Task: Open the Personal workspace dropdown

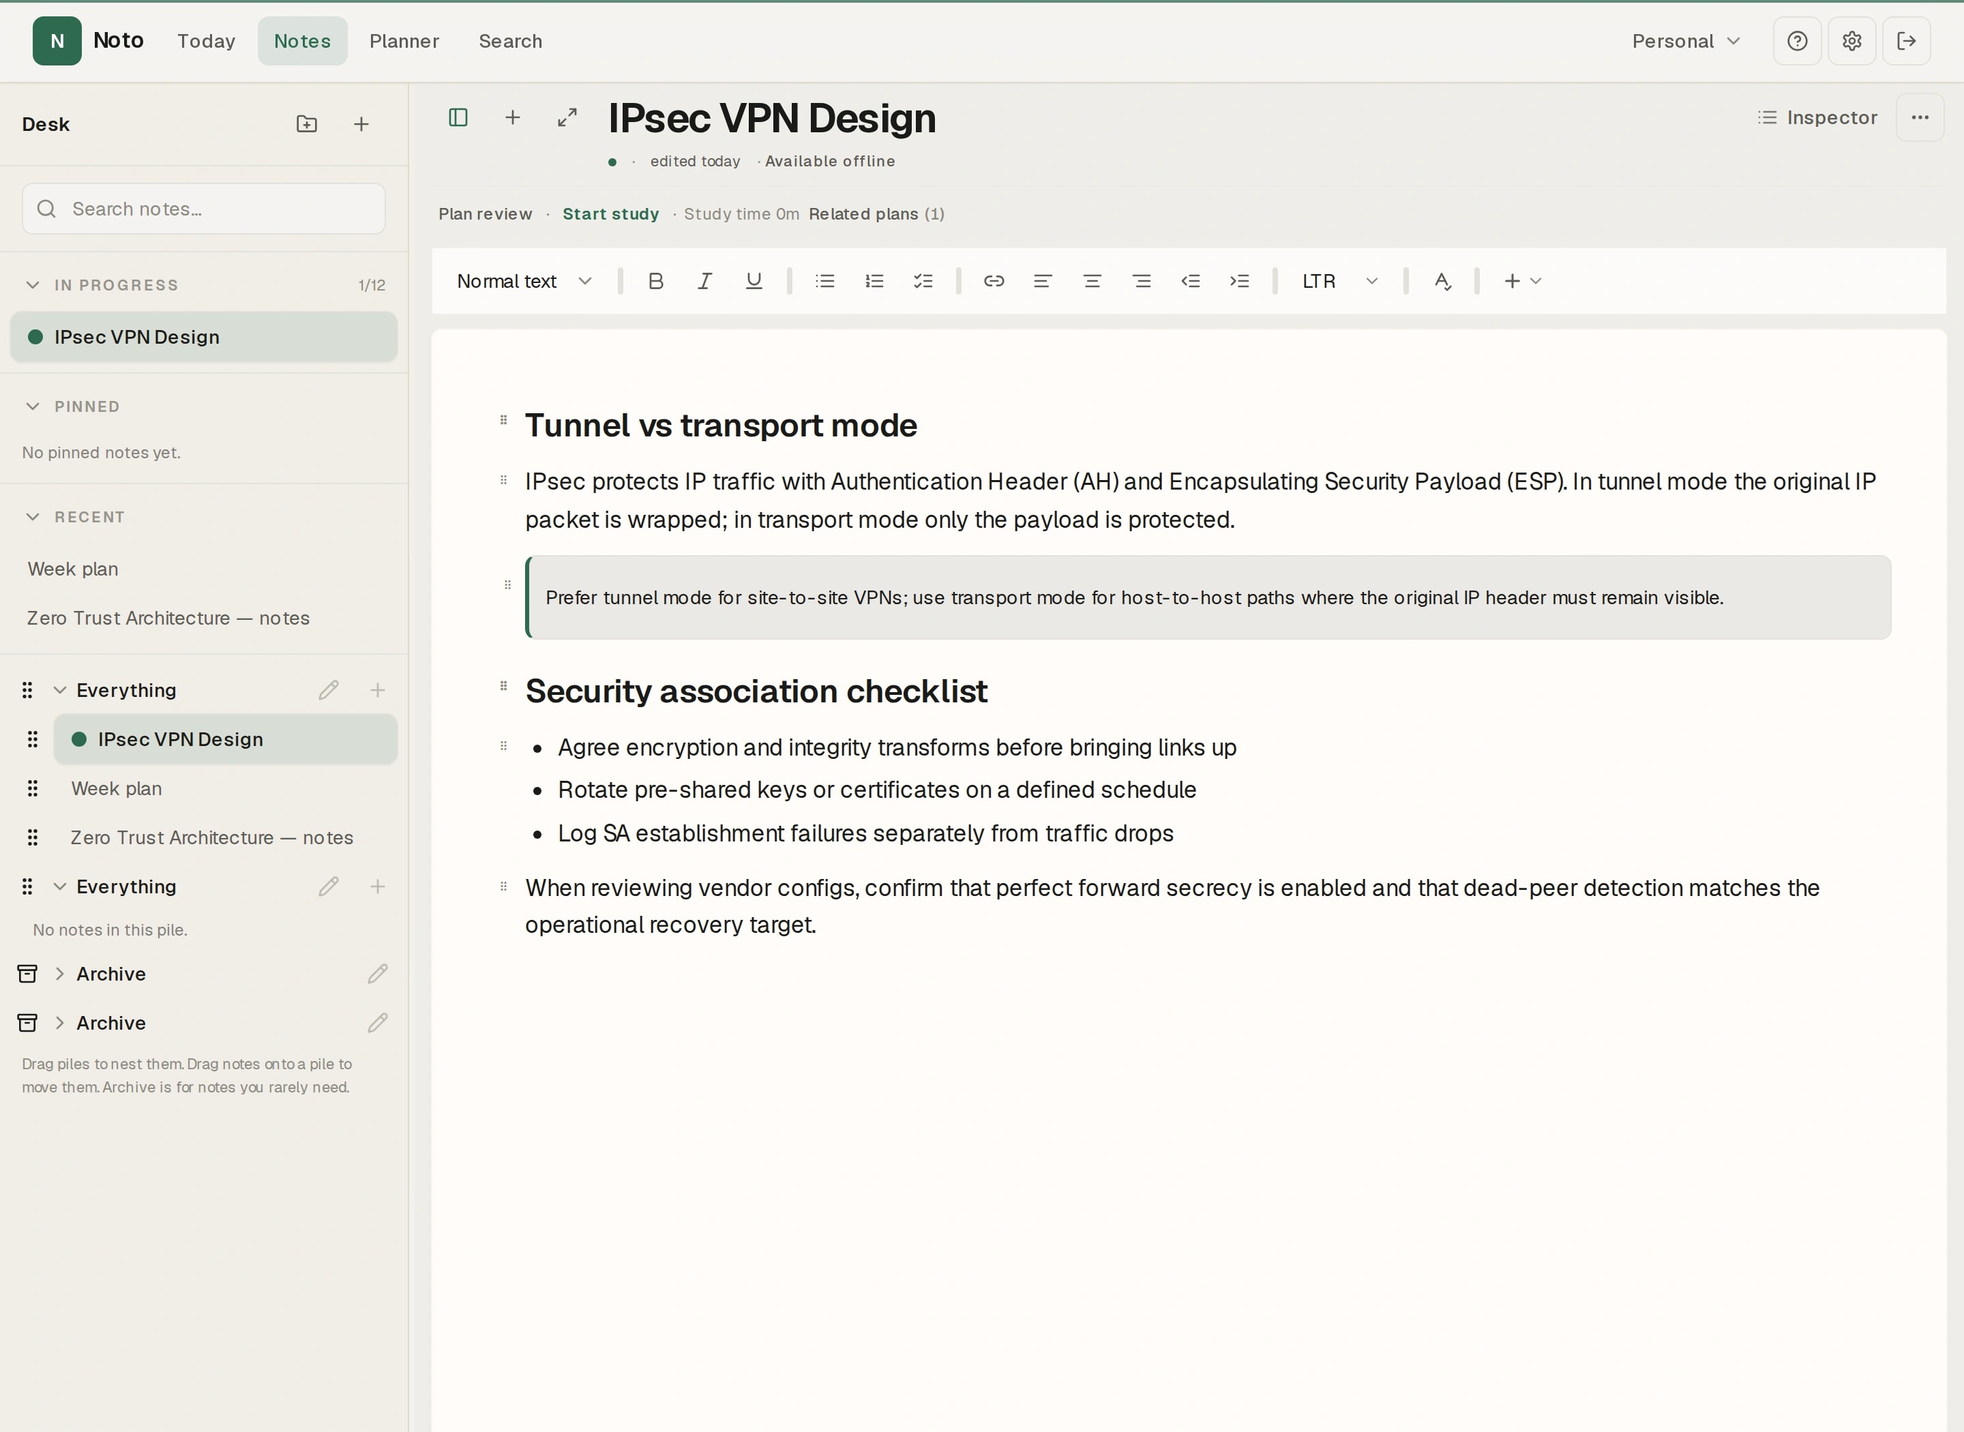Action: 1686,41
